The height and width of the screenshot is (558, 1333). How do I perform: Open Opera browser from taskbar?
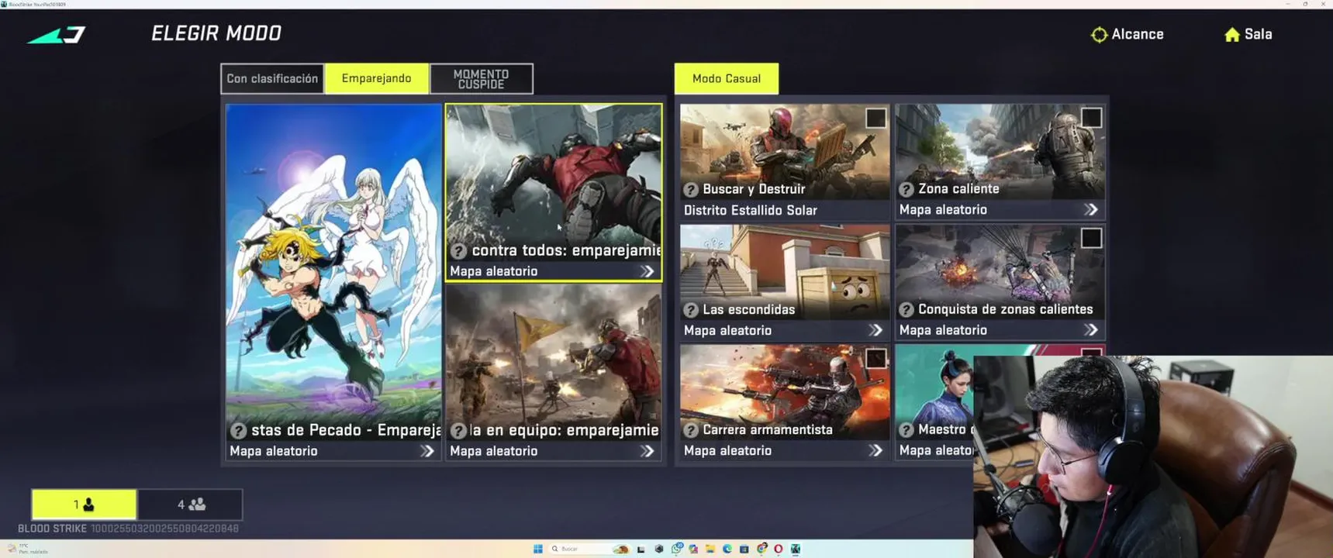(x=779, y=549)
